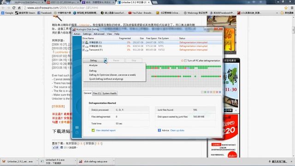
Task: Uncheck the Transcend (F:) checkbox
Action: point(83,50)
